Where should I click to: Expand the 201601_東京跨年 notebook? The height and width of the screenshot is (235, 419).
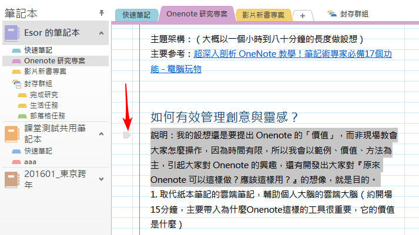[101, 179]
